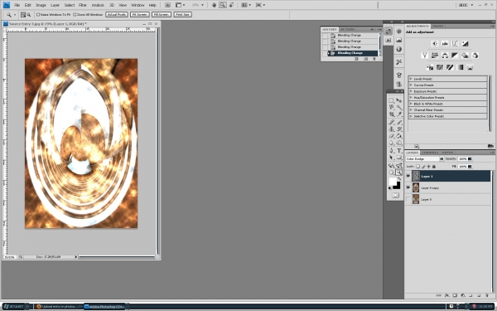Viewport: 497px width, 311px height.
Task: Select the Type tool
Action: point(399,151)
